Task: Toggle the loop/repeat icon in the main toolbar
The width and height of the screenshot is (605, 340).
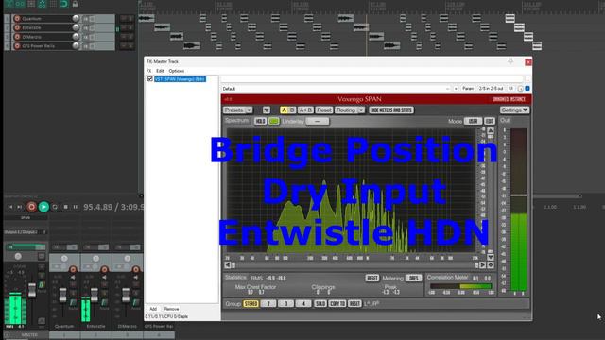Action: pos(64,4)
